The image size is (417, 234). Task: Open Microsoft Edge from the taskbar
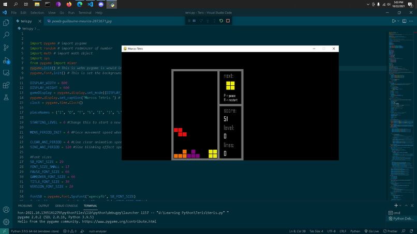[x=80, y=4]
